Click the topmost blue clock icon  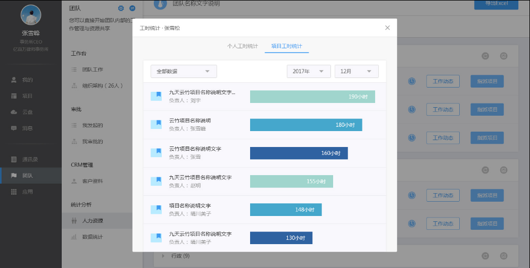(412, 81)
